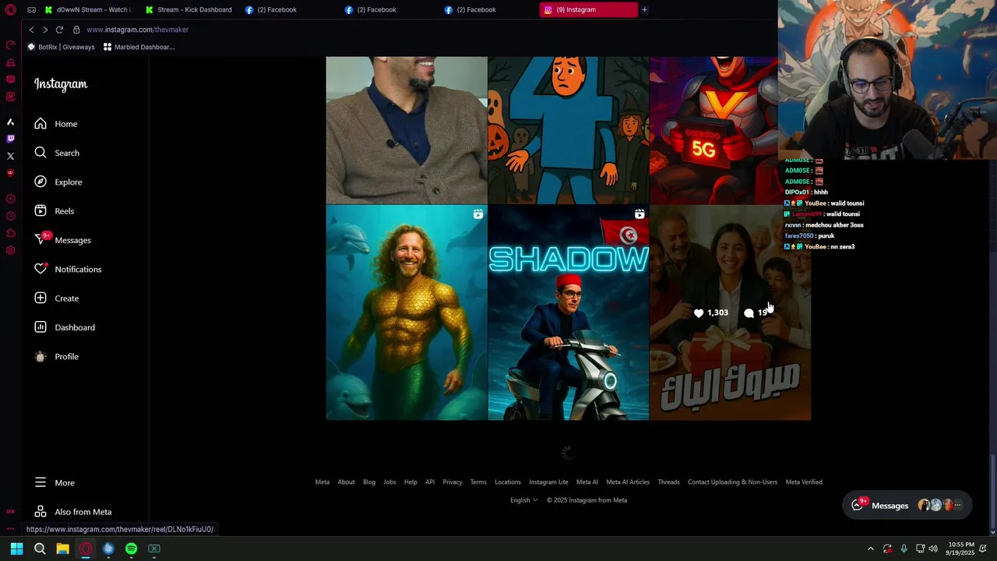This screenshot has width=997, height=561.
Task: Go back with browser back arrow
Action: click(x=31, y=30)
